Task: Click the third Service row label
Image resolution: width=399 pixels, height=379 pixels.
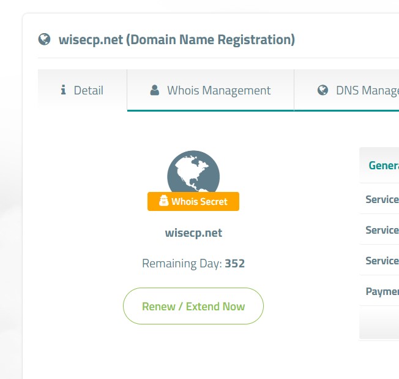Action: click(382, 261)
